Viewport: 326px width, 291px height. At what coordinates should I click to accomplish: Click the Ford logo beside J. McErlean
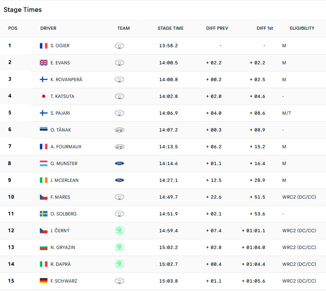pos(119,180)
